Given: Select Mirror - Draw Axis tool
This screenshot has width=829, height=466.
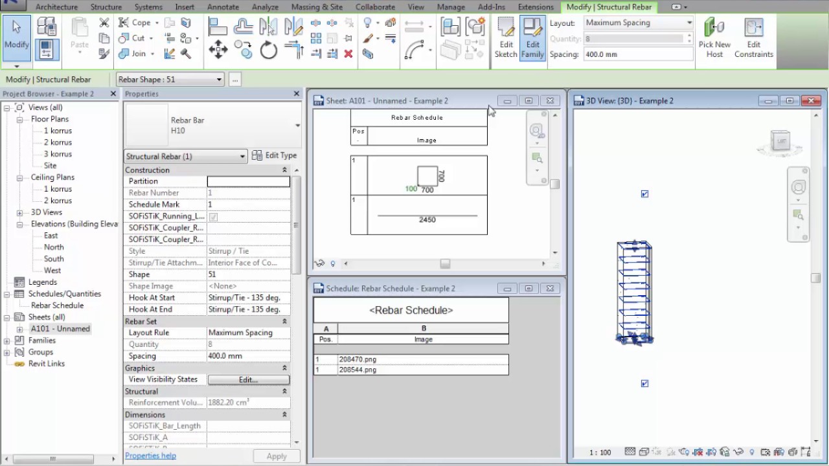Looking at the screenshot, I should (x=293, y=26).
